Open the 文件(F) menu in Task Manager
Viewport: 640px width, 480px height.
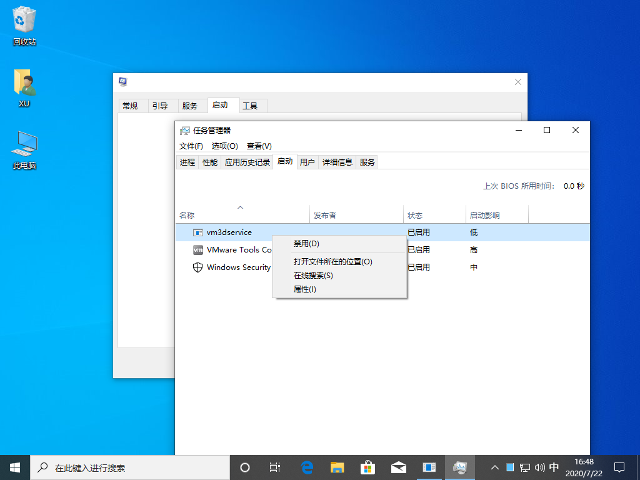191,146
